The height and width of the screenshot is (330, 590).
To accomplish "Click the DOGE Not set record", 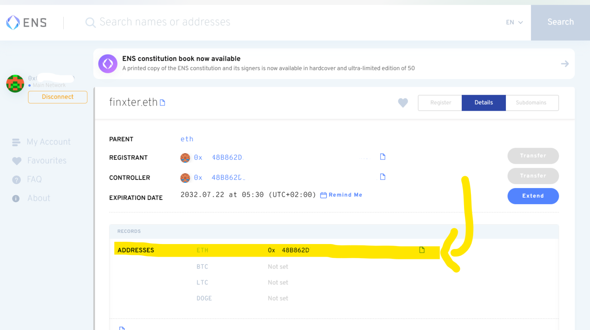I will coord(278,298).
